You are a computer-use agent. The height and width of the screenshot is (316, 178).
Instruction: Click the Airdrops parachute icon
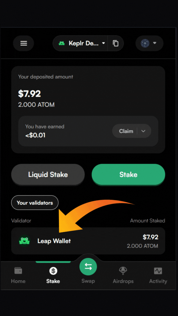123,271
